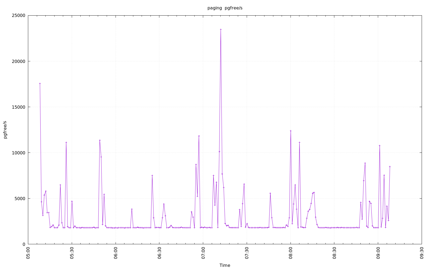Click the chart title "paging pgfree/s"
430x269 pixels.
pyautogui.click(x=225, y=8)
